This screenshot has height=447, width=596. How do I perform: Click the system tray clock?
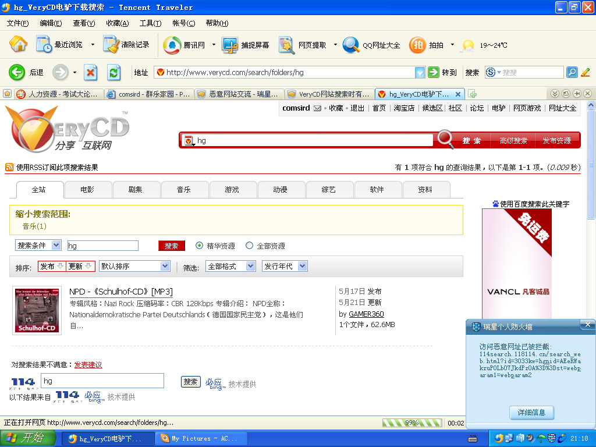[580, 438]
